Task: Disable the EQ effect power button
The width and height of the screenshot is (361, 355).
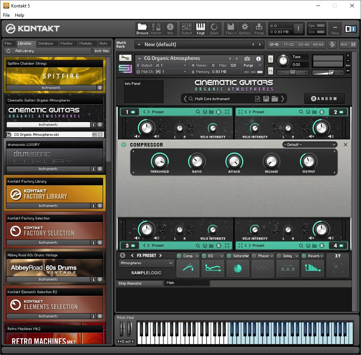Action: point(204,256)
